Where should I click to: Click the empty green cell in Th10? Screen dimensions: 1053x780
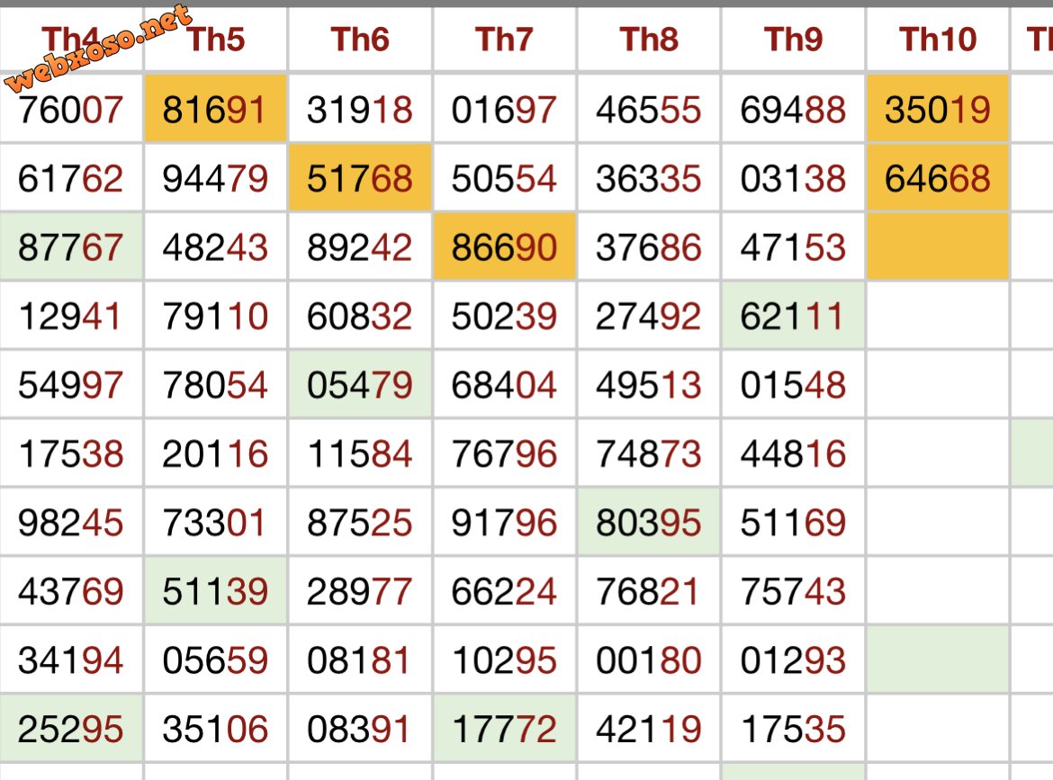(x=938, y=659)
